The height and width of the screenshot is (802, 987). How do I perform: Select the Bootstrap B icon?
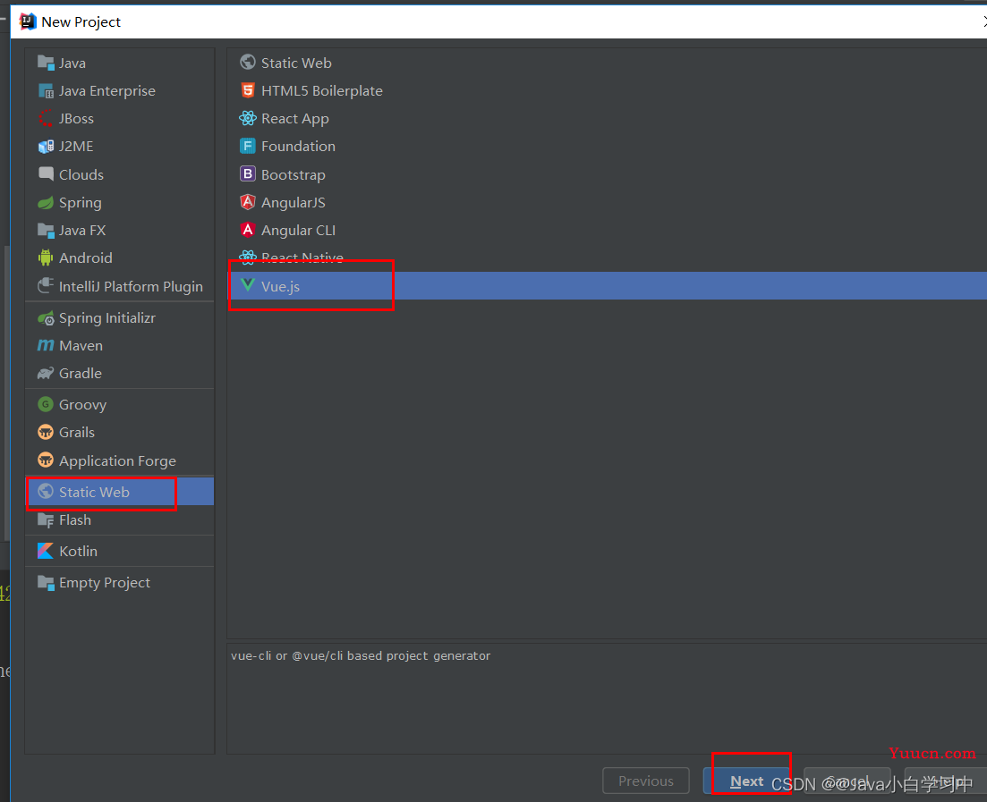tap(248, 174)
